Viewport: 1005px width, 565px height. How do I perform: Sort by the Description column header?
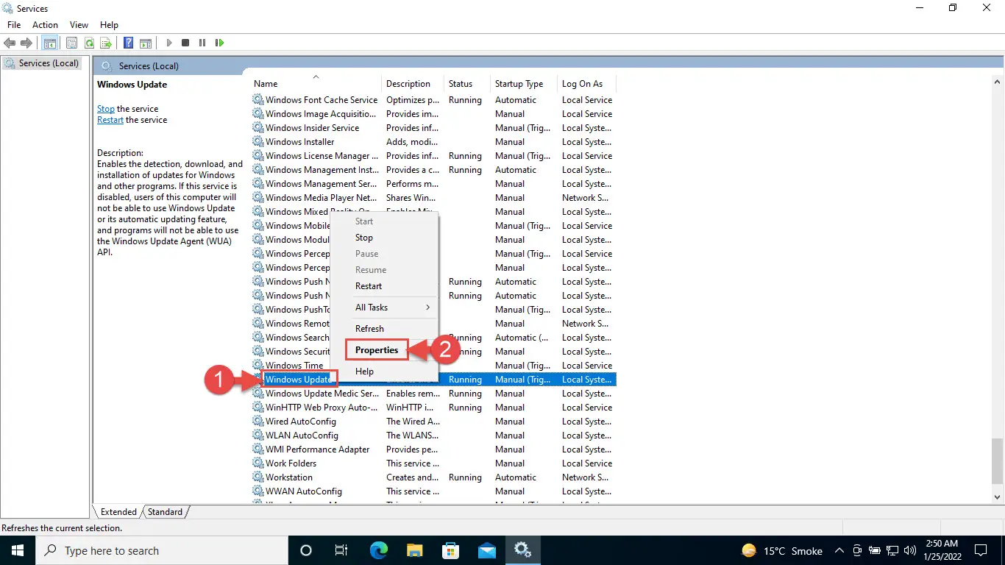[413, 84]
